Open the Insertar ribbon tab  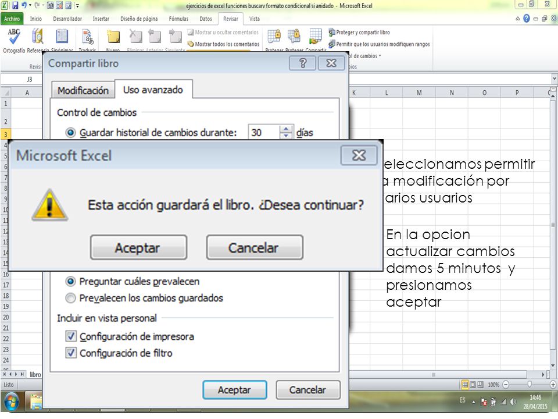click(101, 19)
